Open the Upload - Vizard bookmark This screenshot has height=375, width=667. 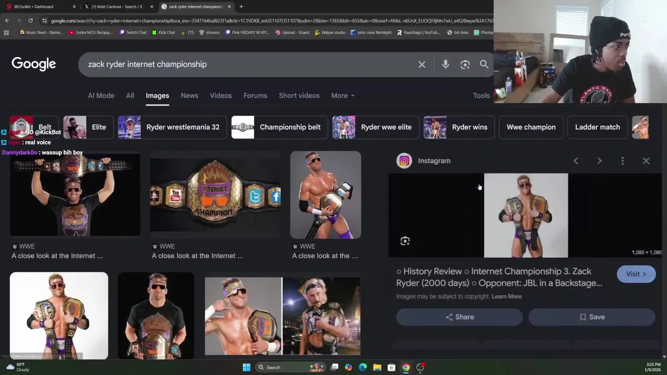click(x=292, y=32)
